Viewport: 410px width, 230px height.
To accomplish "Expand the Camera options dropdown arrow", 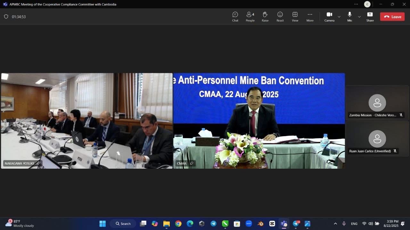I will [339, 17].
